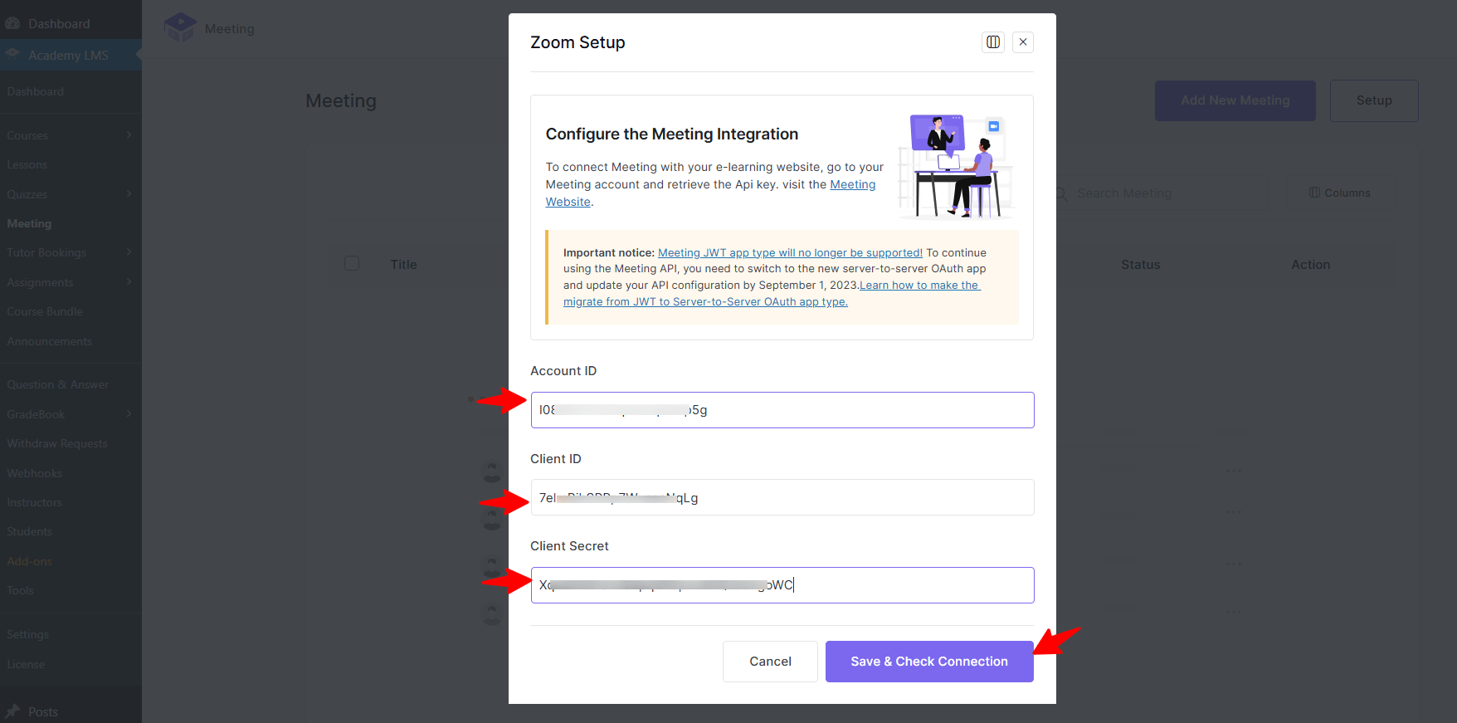
Task: Click the search icon inside Search Meeting field
Action: 1060,193
